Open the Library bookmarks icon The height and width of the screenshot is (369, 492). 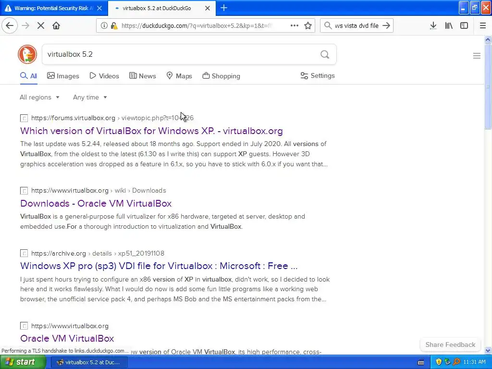click(449, 25)
